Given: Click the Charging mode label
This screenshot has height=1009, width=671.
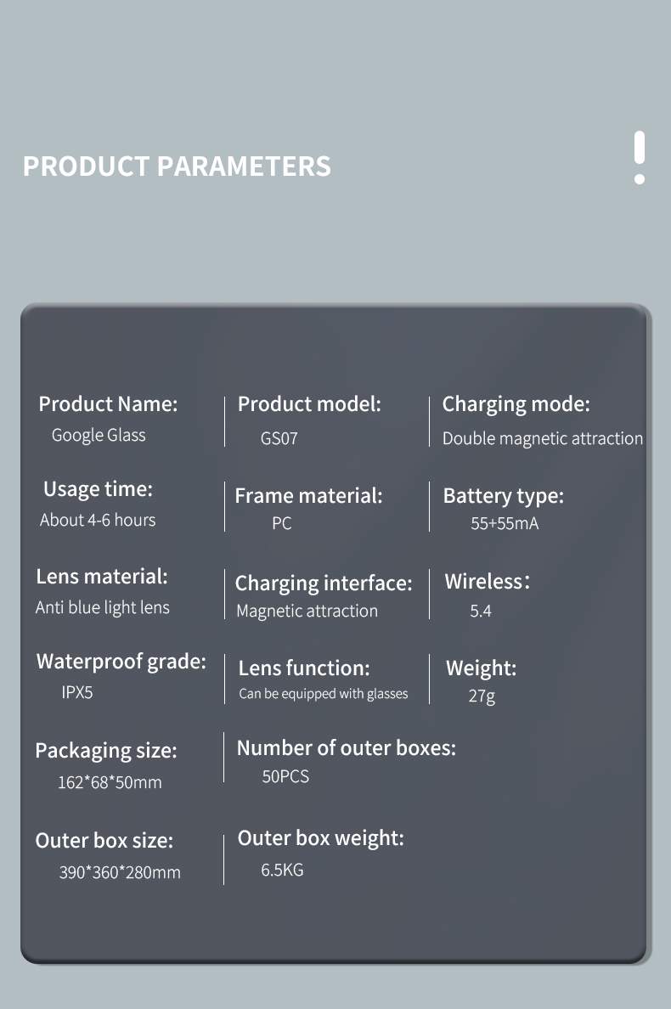Looking at the screenshot, I should coord(516,404).
